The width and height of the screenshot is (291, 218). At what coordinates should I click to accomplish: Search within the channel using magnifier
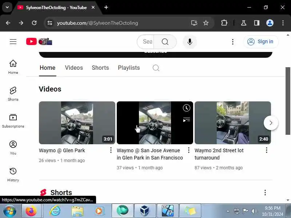click(156, 68)
